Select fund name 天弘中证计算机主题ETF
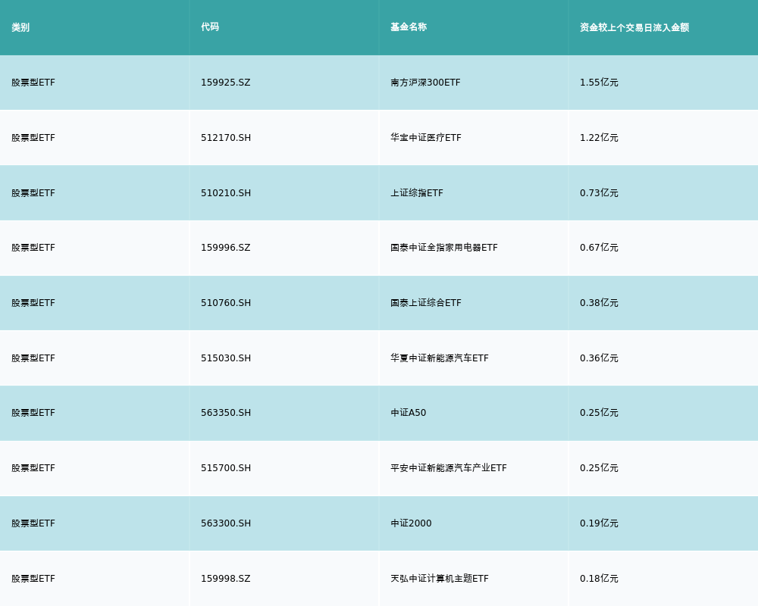 click(440, 579)
